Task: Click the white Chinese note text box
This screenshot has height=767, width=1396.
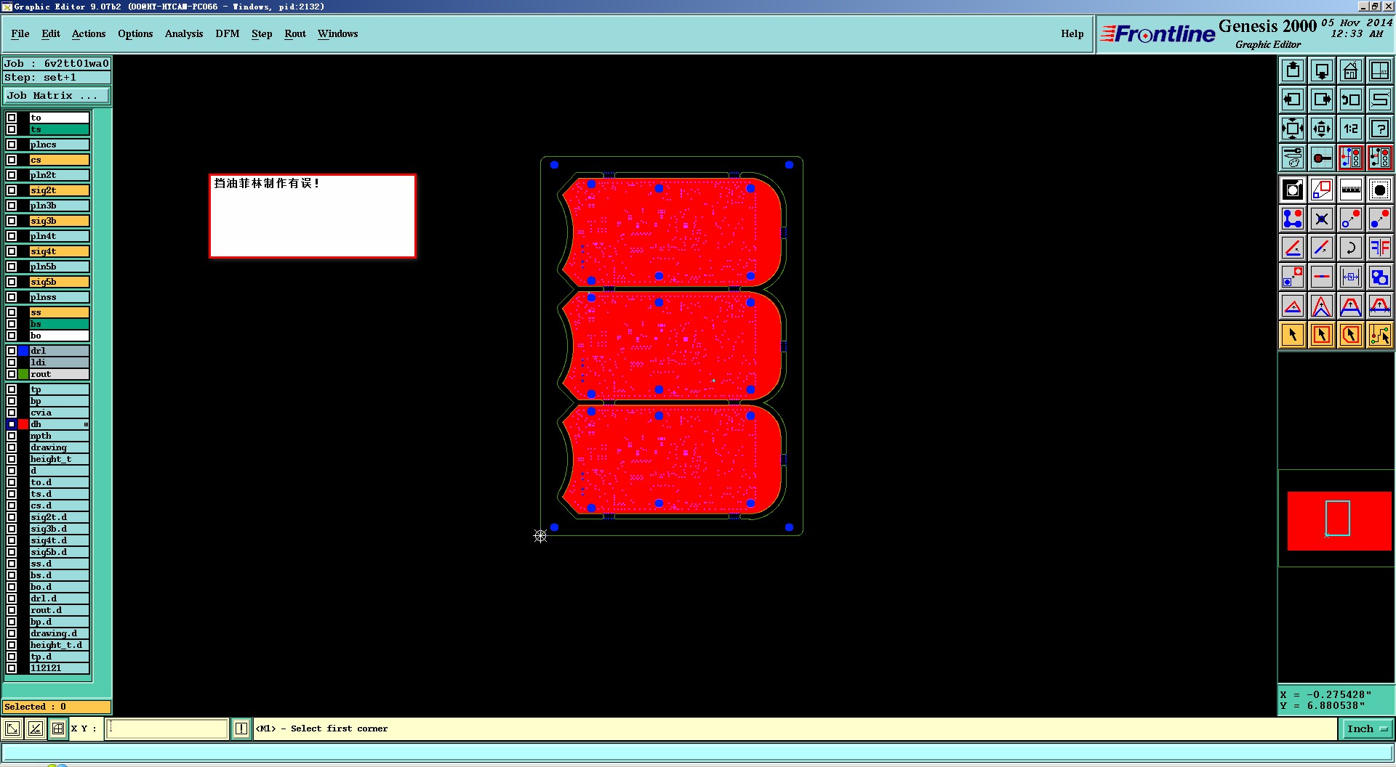Action: click(x=313, y=216)
